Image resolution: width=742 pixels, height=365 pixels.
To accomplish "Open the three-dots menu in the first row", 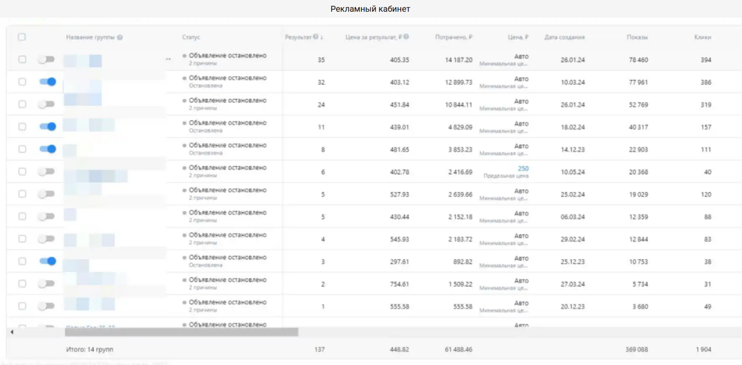I will point(168,59).
